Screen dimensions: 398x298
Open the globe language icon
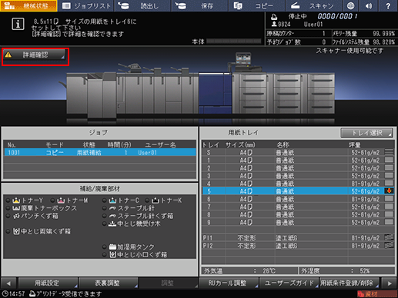(x=350, y=5)
